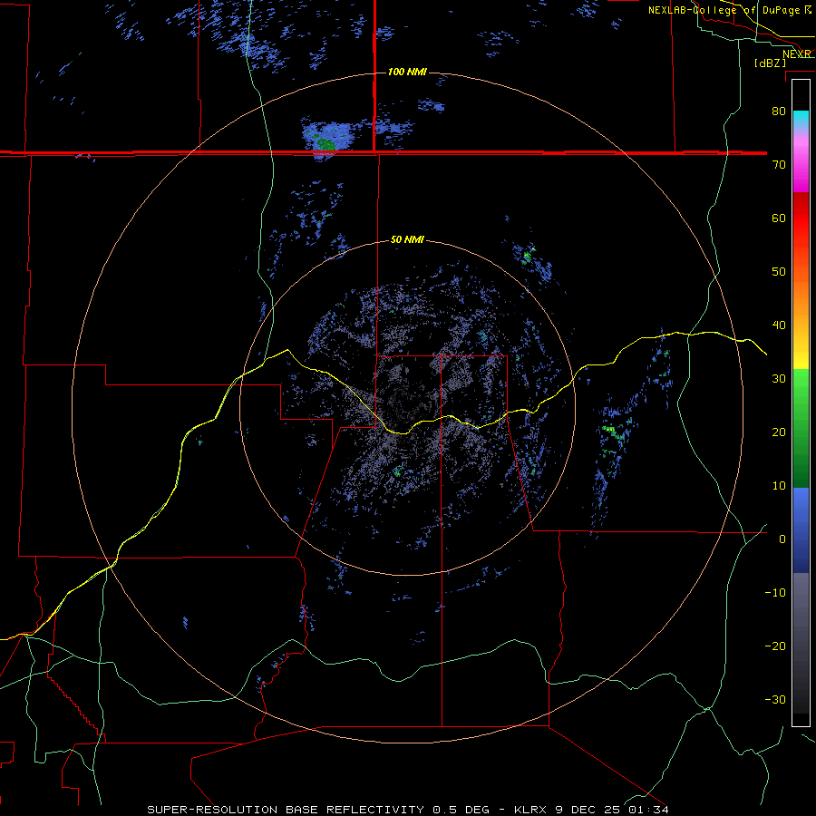Click the 50 NMI range ring label
Image resolution: width=816 pixels, height=816 pixels.
click(407, 240)
